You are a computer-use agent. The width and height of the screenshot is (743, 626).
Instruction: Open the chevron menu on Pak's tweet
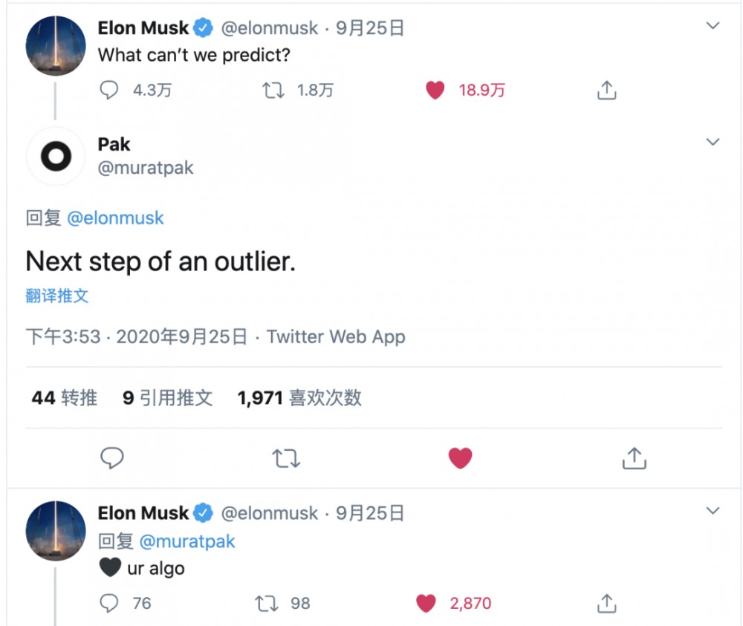point(713,142)
